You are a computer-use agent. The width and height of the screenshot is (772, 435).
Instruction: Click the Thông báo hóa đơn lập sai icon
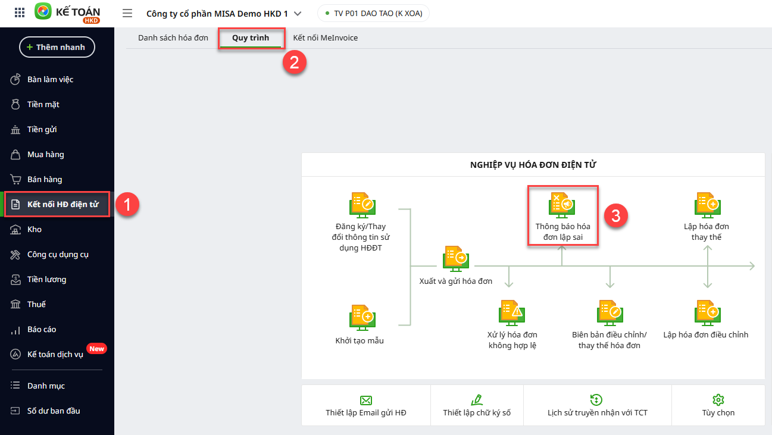click(562, 204)
